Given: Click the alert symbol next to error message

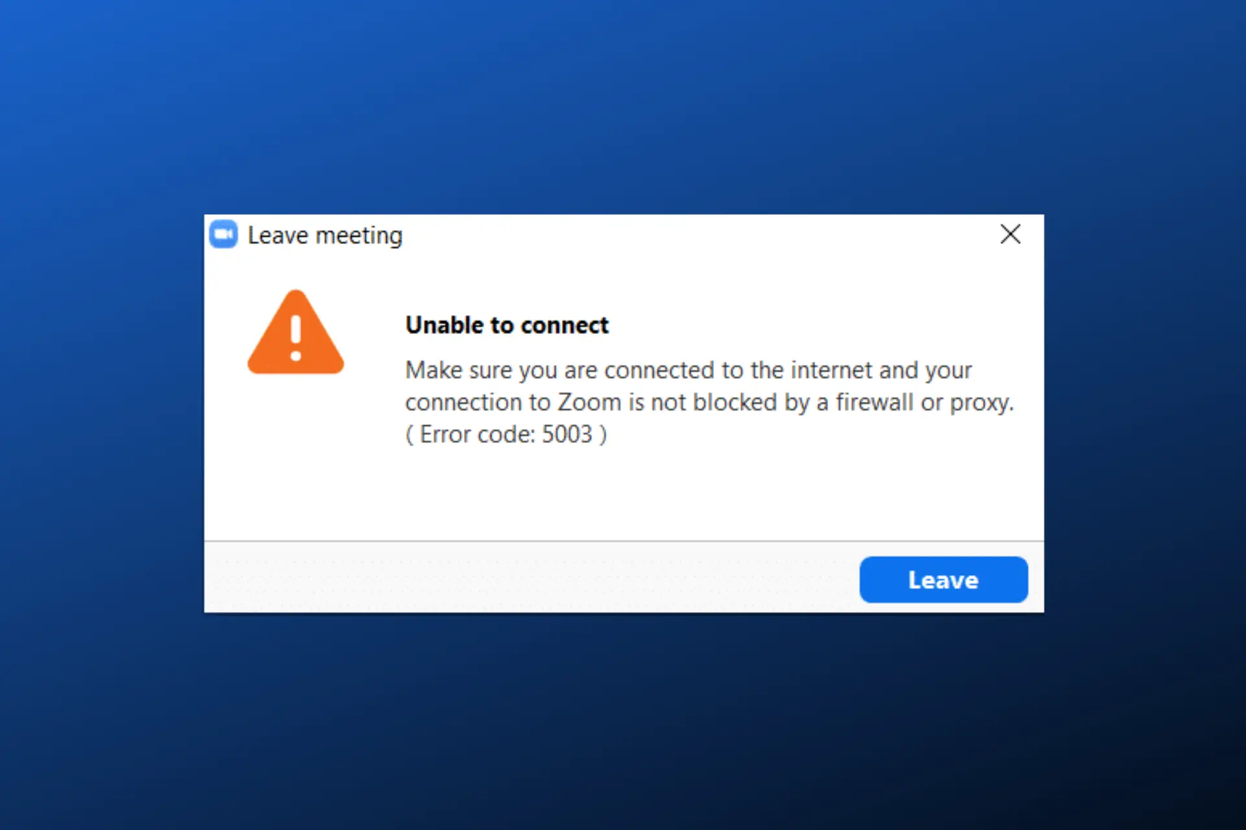Looking at the screenshot, I should pyautogui.click(x=296, y=334).
